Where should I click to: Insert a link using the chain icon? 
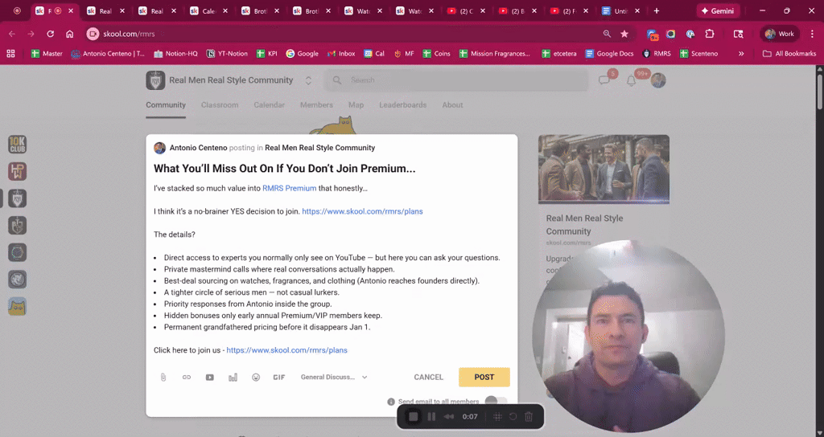point(187,378)
